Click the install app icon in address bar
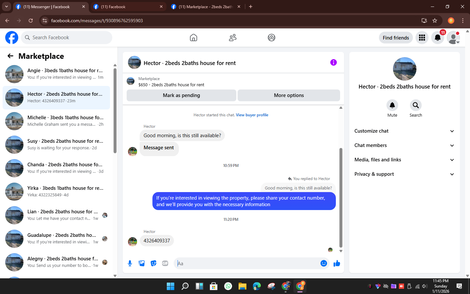470x294 pixels. pos(424,21)
